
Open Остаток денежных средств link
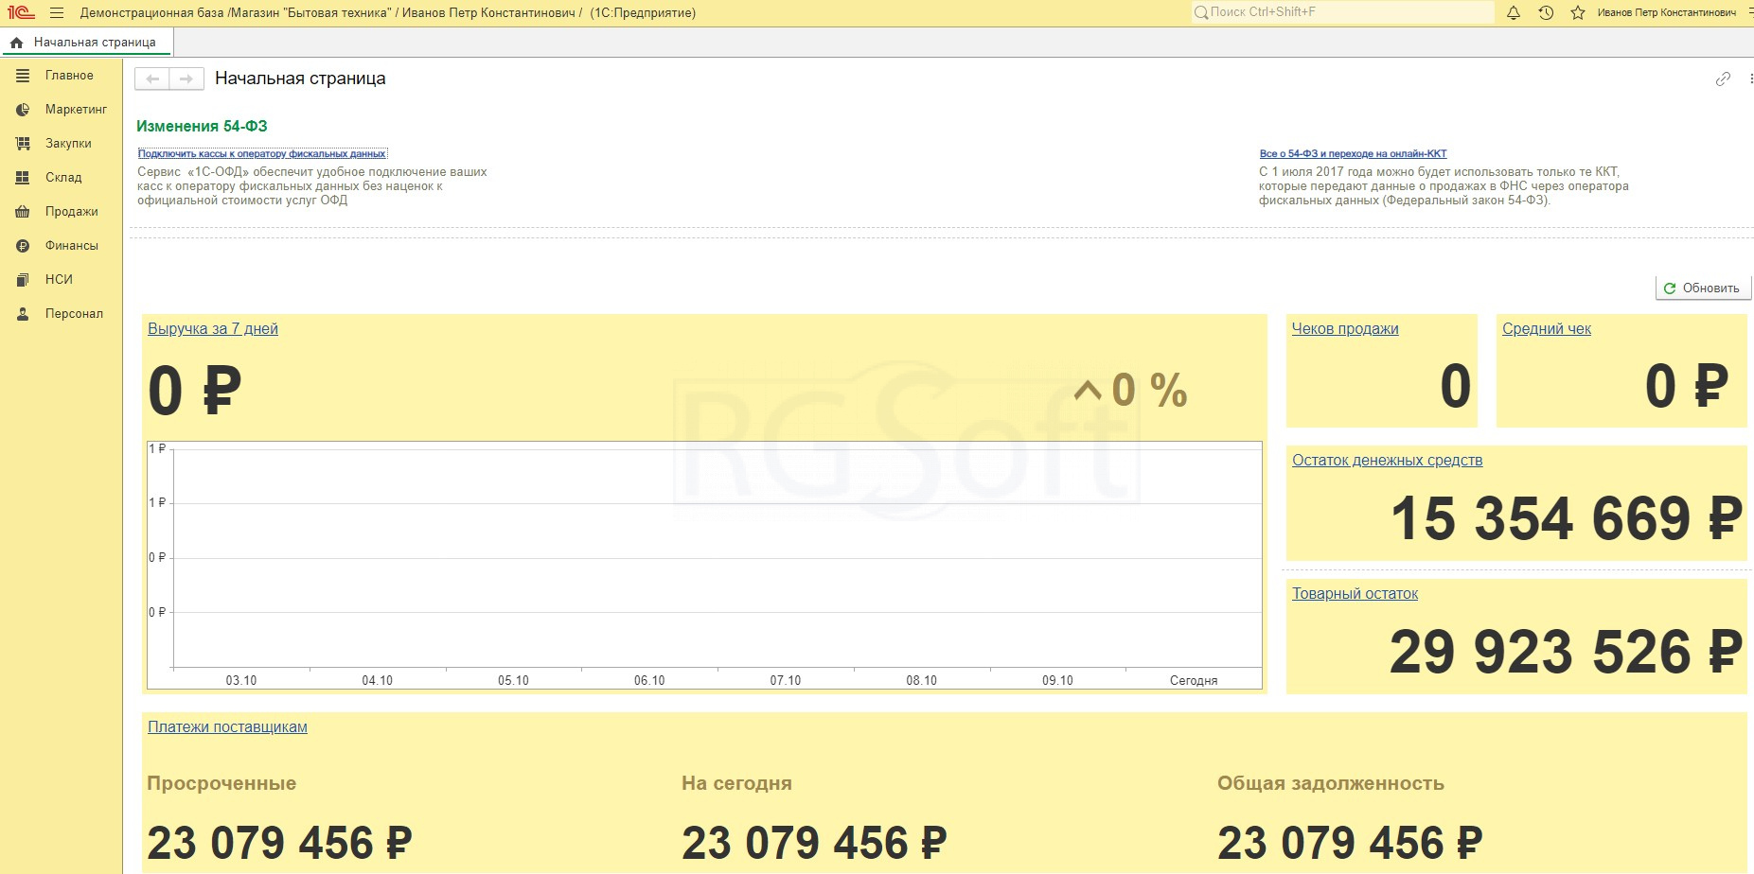click(1388, 461)
